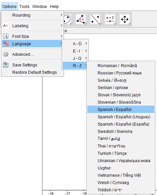Expand the Labeling submenu arrow
Screen dimensions: 157x195
tap(61, 26)
